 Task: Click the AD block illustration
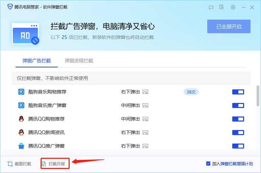coord(25,34)
